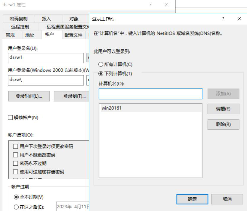The image size is (247, 211).
Task: Check 解锁帐户(N) checkbox
Action: click(x=10, y=117)
